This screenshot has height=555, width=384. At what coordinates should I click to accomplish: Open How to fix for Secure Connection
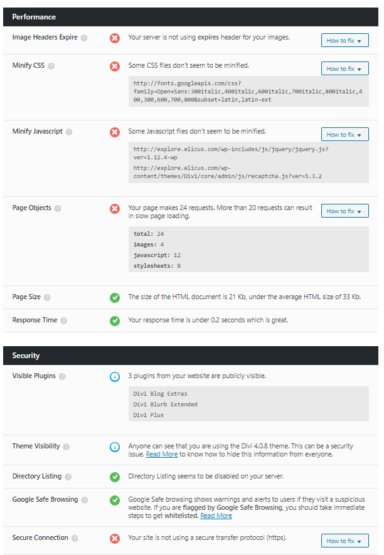(x=344, y=541)
